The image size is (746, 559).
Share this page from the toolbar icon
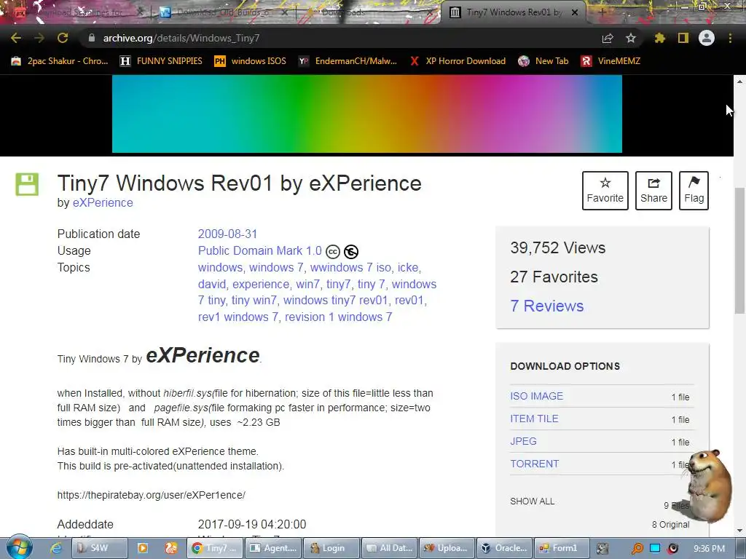(608, 38)
